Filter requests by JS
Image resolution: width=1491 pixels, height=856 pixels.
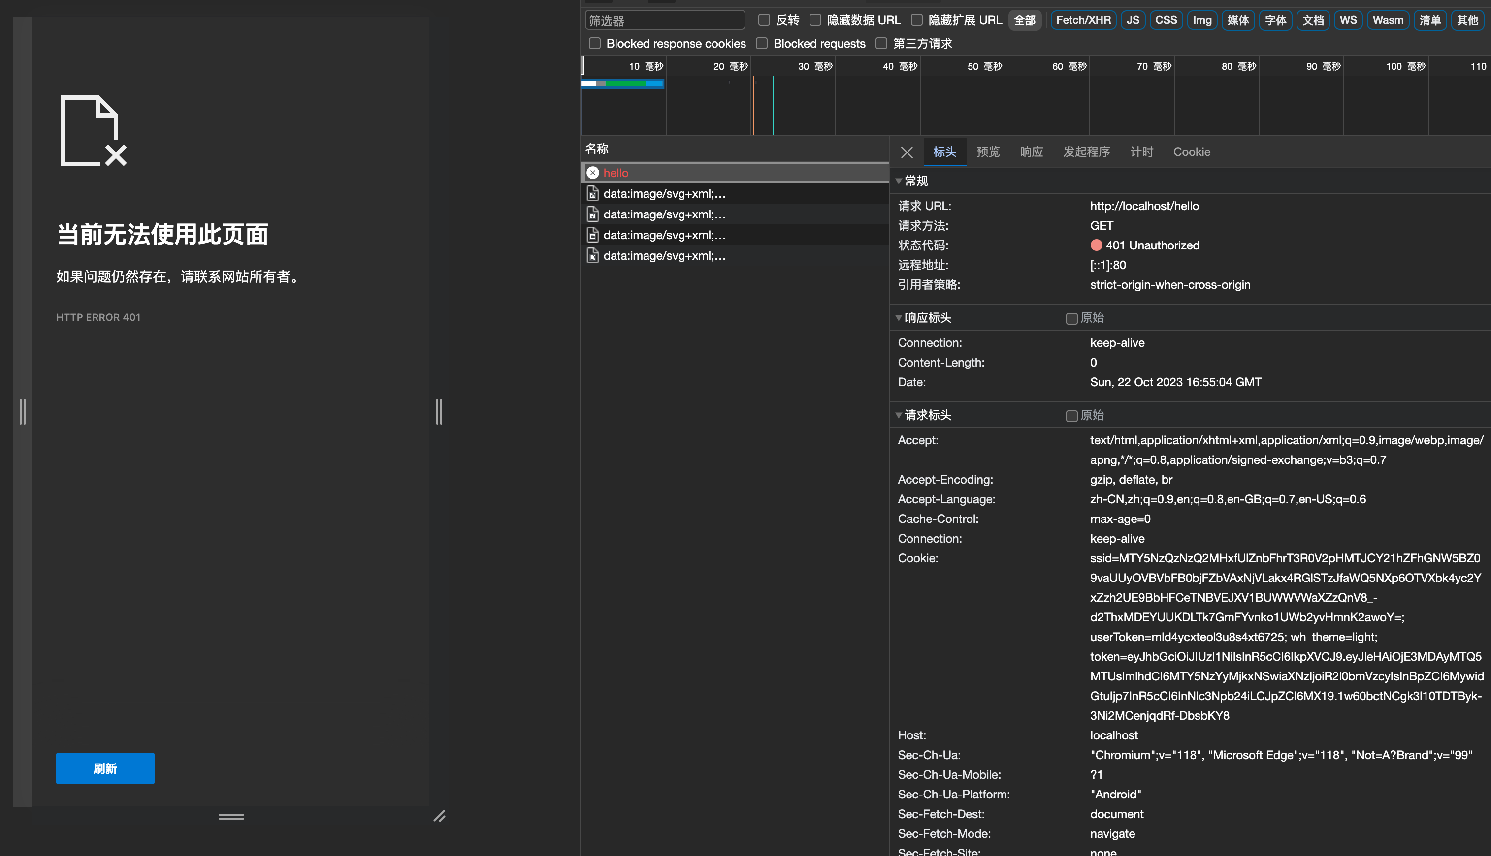[x=1133, y=20]
